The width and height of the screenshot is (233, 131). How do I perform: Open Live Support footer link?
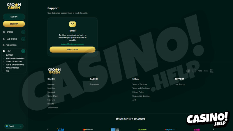tap(180, 84)
